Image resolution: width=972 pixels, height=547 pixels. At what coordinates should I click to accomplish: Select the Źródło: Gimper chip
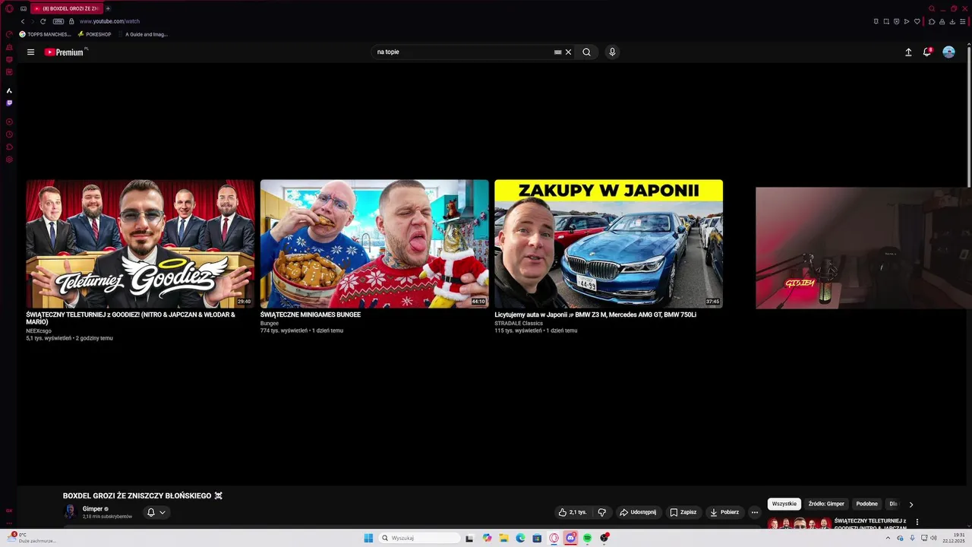coord(826,504)
